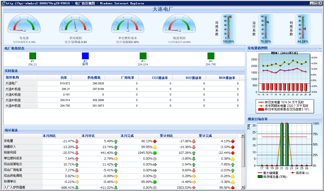Click the 统计报表 scrollbar down arrow
Screen dimensions: 324x191
(243, 187)
